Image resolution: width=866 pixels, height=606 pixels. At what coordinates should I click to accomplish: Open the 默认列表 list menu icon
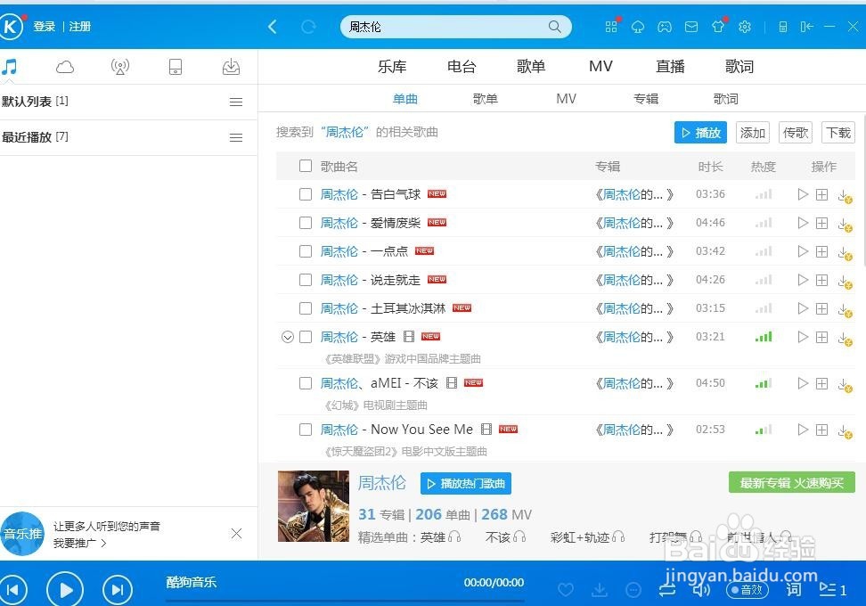coord(236,102)
